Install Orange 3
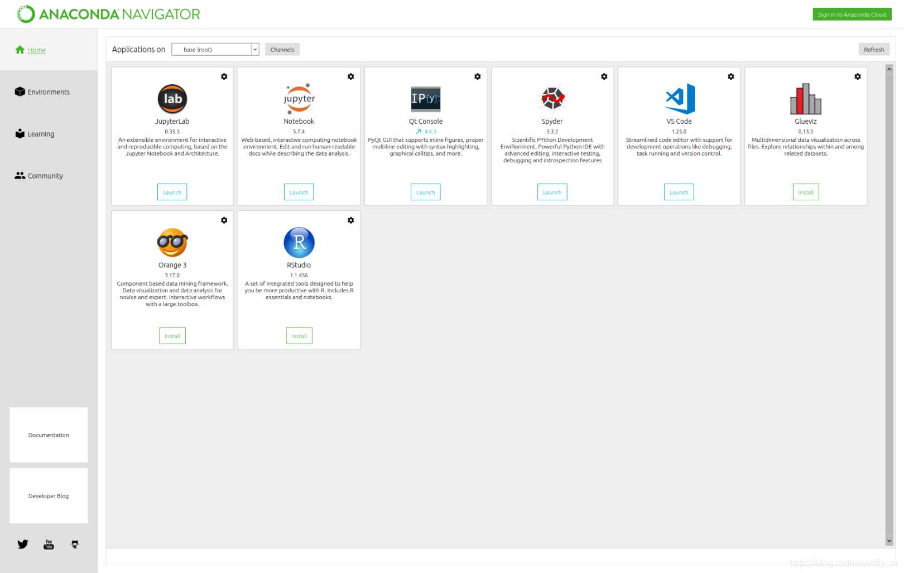 172,336
